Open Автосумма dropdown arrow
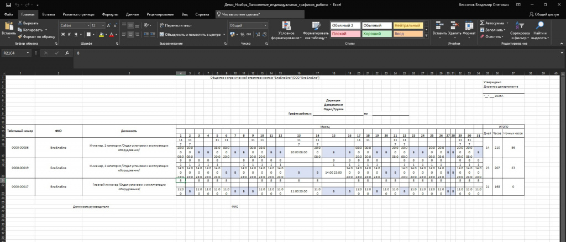Viewport: 566px width, 242px height. click(x=507, y=23)
